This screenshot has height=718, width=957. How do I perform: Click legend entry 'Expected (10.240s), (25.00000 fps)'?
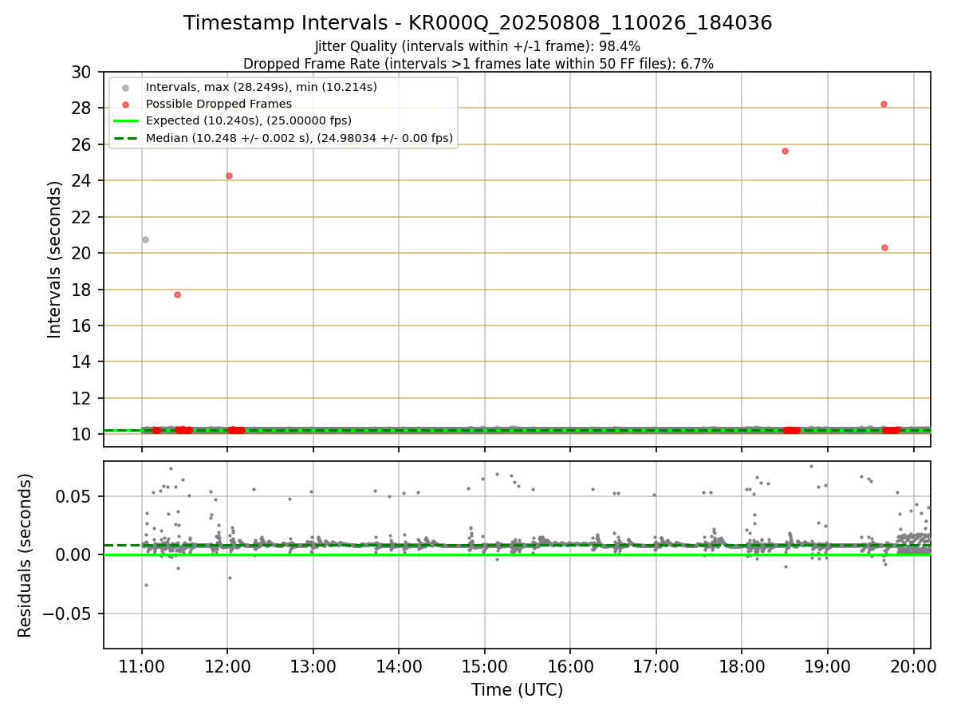[249, 120]
